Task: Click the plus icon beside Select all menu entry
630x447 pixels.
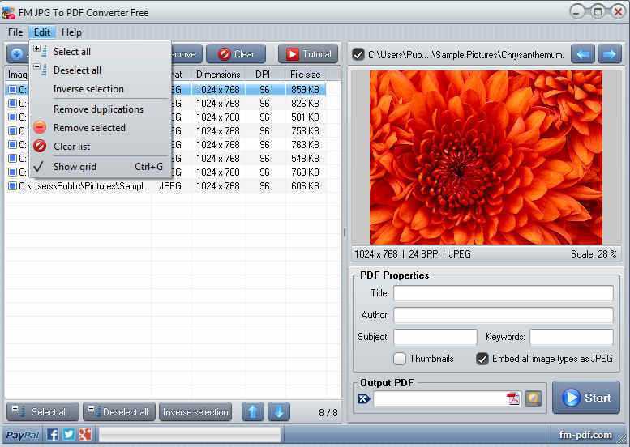Action: 40,50
